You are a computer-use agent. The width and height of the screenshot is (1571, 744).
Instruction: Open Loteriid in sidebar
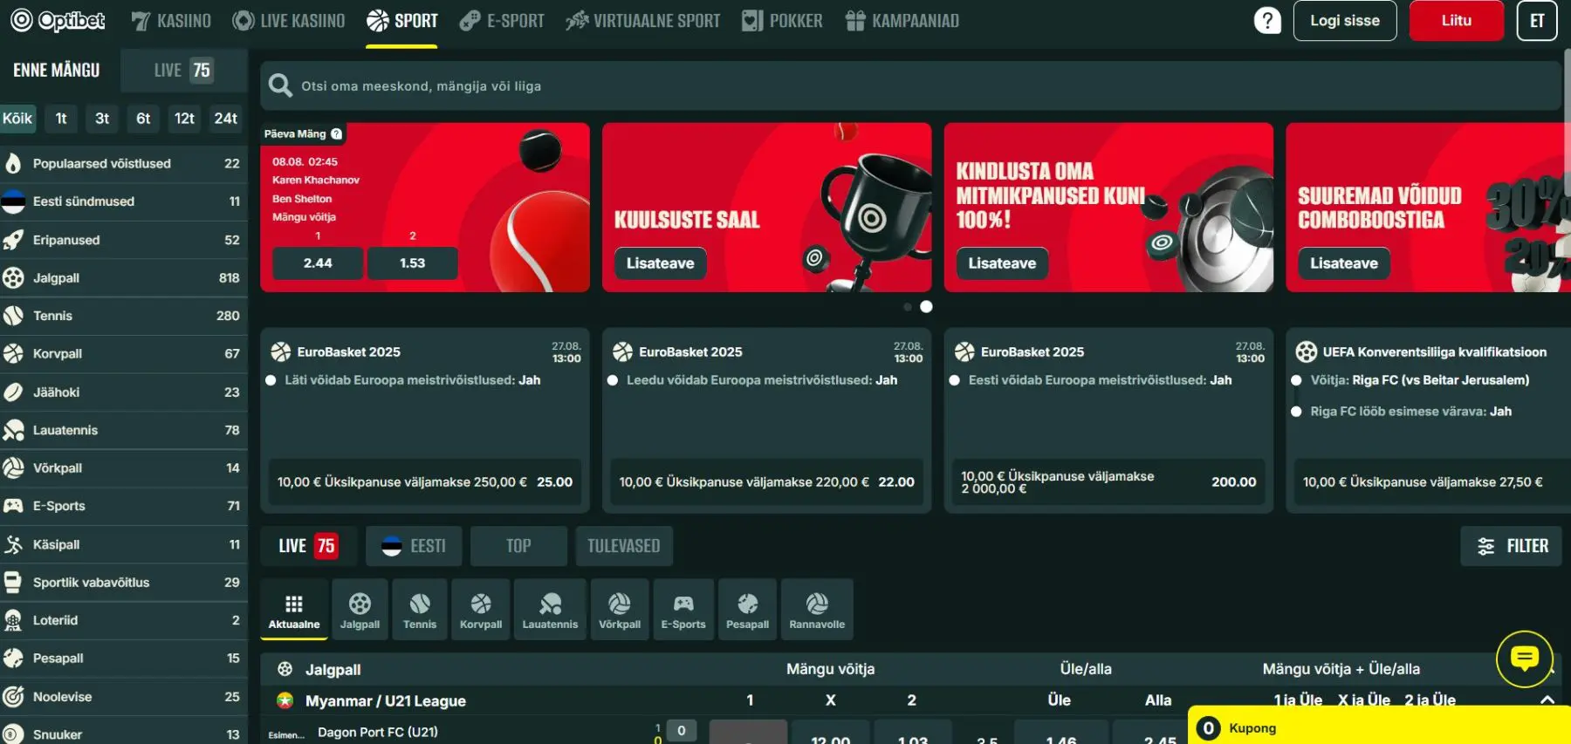(x=123, y=620)
